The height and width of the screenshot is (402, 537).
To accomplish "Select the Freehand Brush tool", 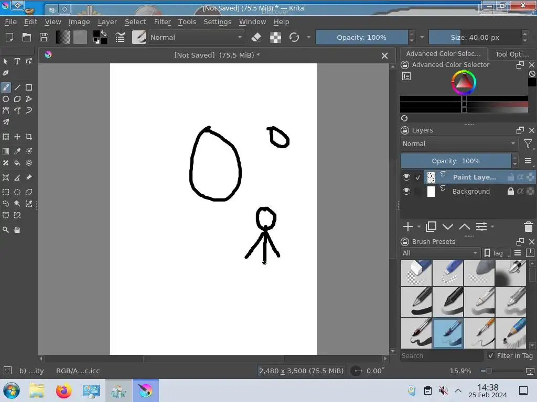I will pyautogui.click(x=6, y=87).
